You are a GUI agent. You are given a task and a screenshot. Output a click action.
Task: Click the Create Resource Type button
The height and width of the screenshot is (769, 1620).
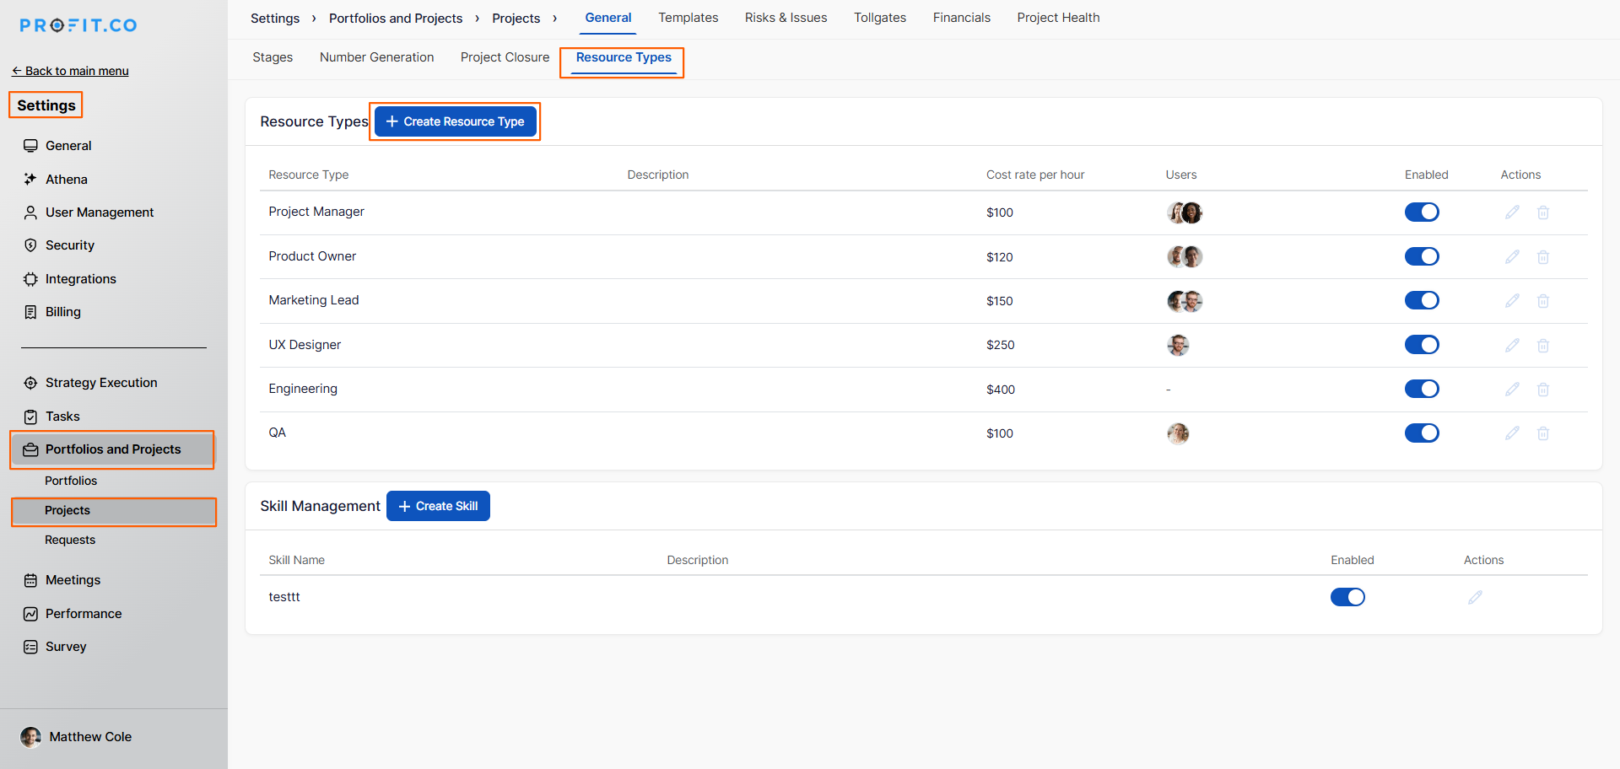pyautogui.click(x=456, y=121)
